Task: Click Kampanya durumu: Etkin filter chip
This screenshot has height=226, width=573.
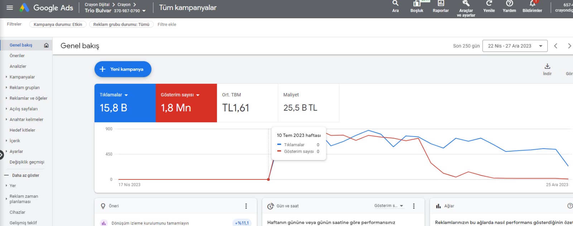Action: (x=58, y=24)
